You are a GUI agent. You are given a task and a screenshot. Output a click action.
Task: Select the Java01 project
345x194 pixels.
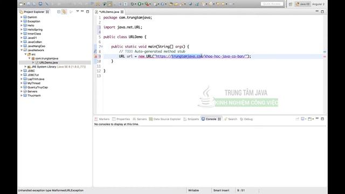coord(32,38)
